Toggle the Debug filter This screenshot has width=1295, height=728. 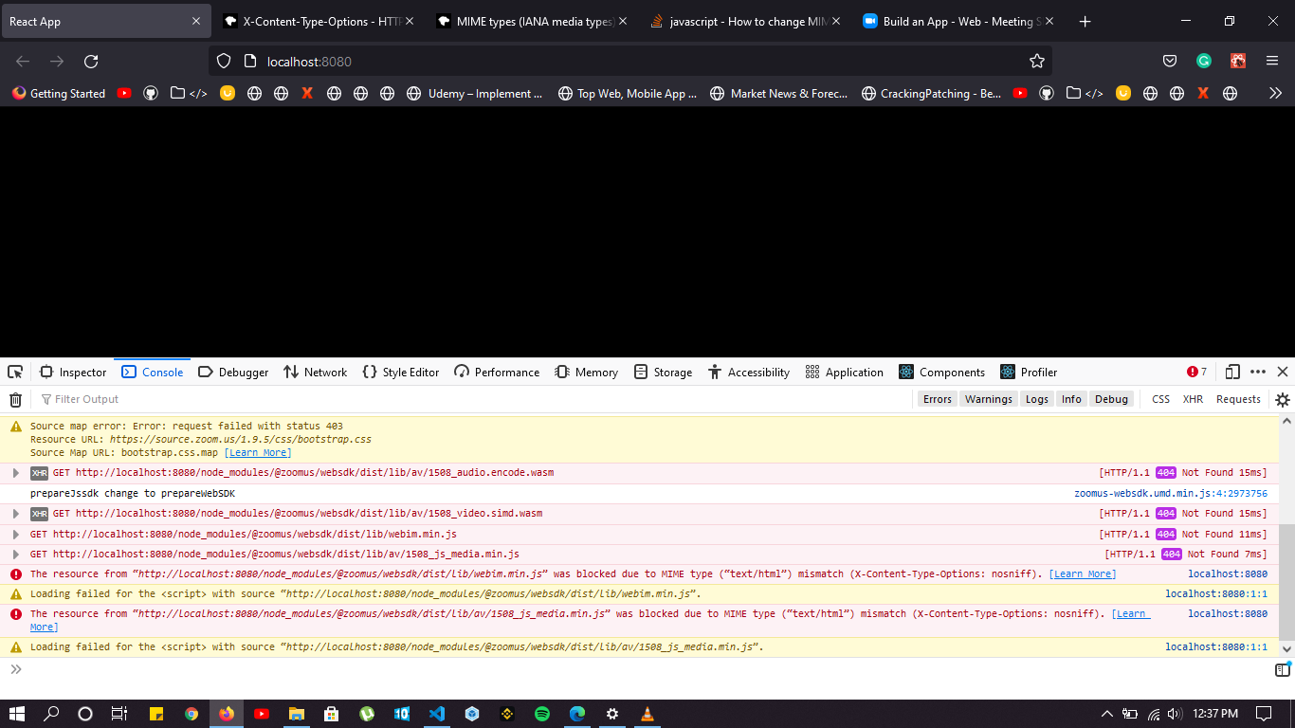pos(1111,399)
